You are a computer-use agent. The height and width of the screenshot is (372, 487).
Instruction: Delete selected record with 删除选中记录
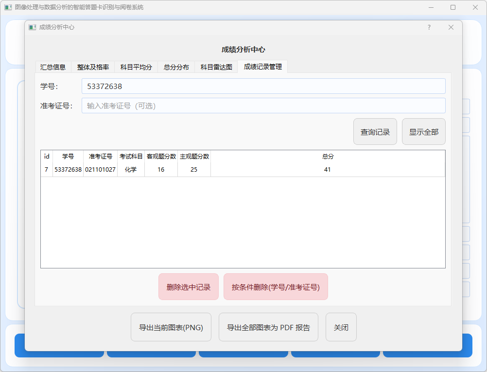(x=188, y=287)
